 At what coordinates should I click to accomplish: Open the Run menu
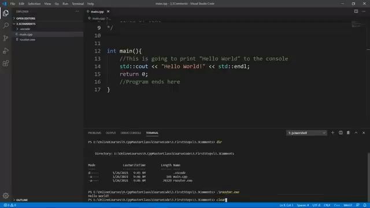pos(65,4)
